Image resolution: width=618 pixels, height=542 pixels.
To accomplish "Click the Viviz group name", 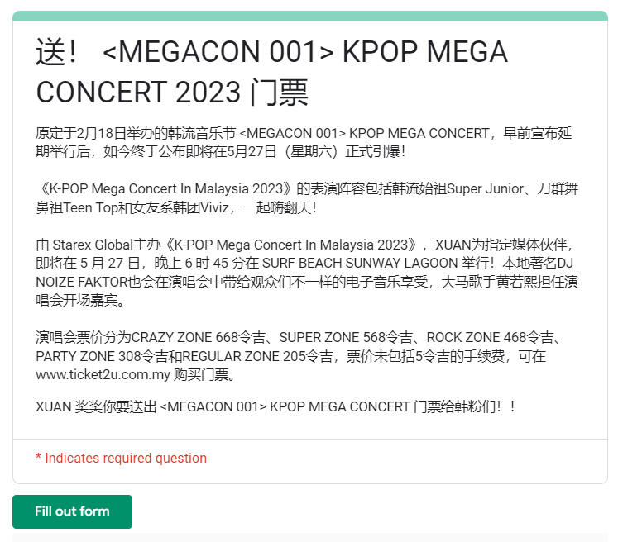I will point(214,207).
